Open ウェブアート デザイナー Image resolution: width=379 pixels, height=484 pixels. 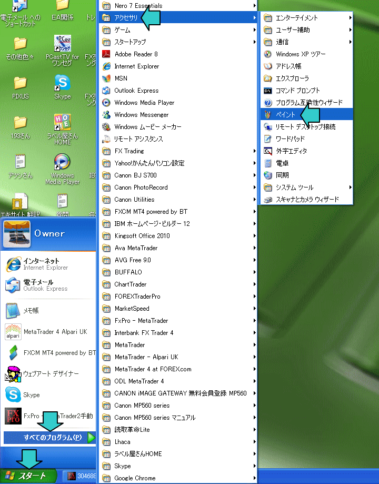[x=49, y=373]
